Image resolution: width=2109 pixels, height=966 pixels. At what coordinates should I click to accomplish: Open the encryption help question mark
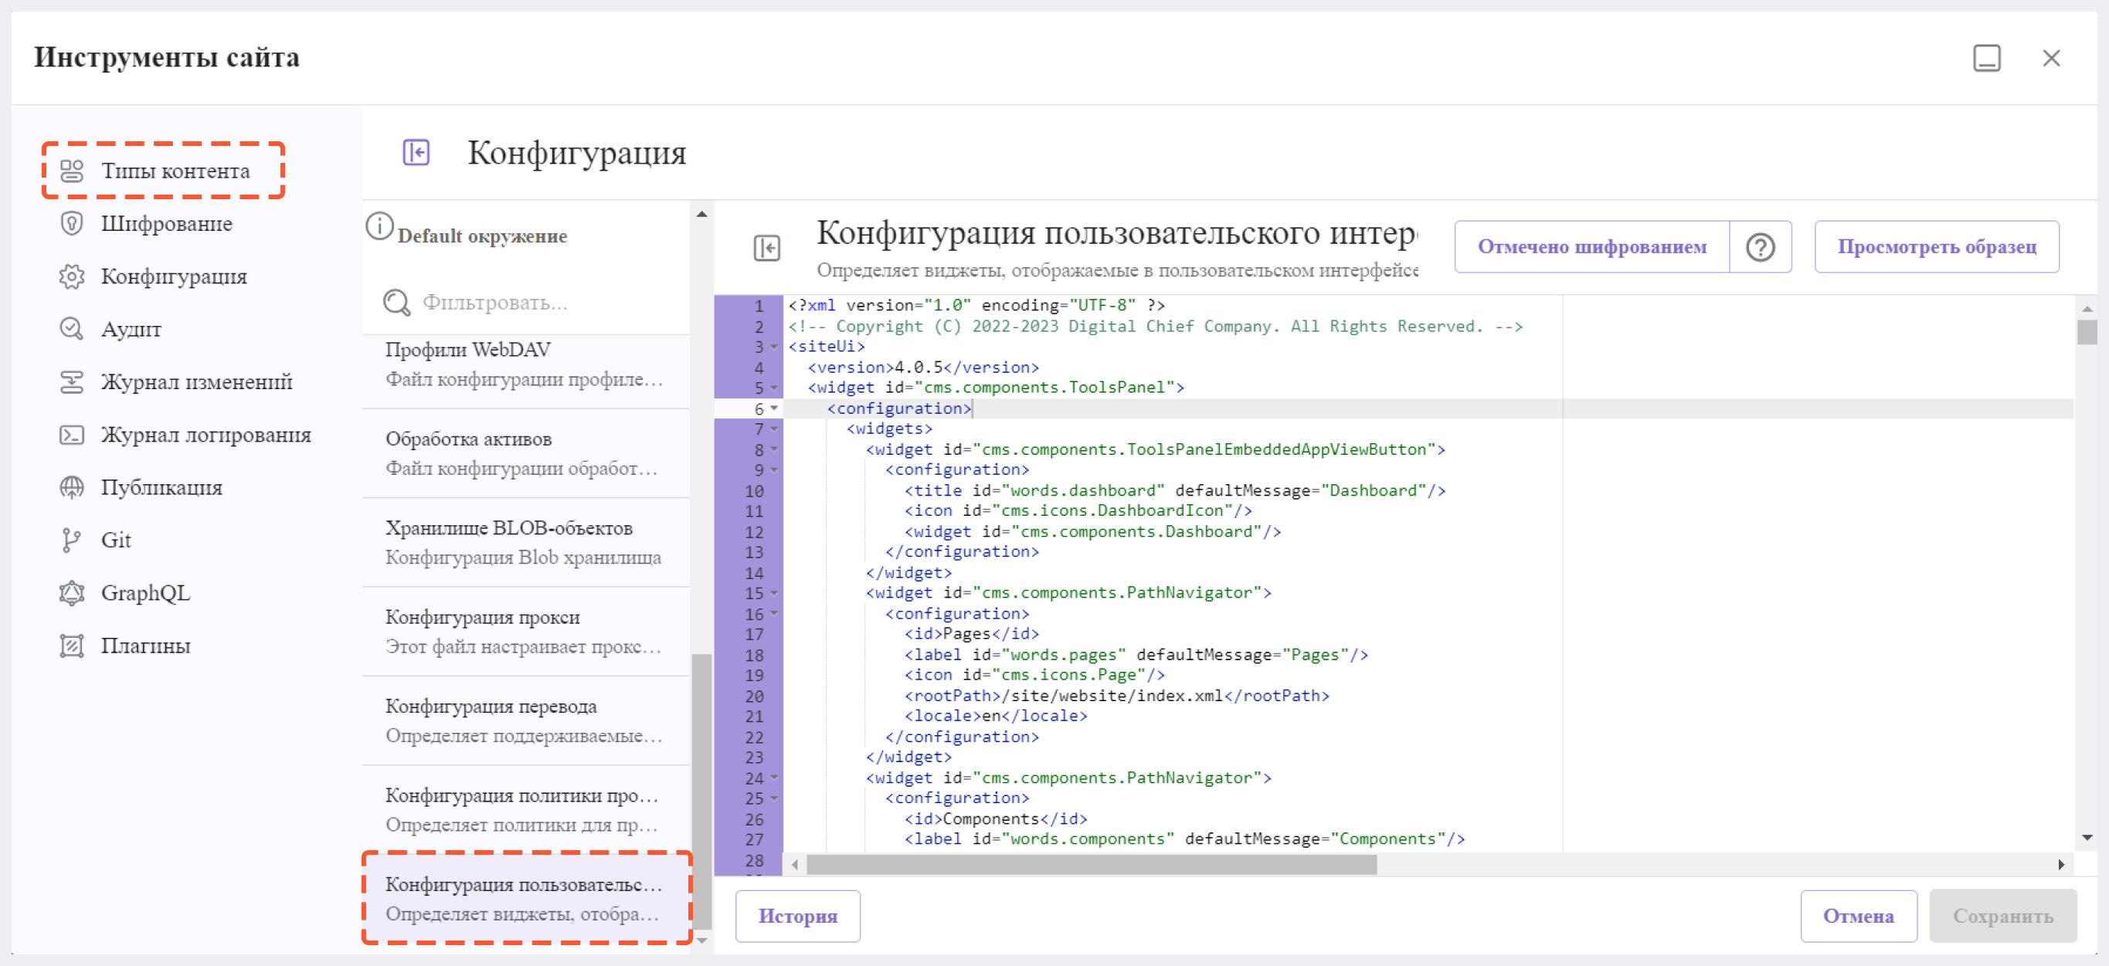tap(1761, 246)
